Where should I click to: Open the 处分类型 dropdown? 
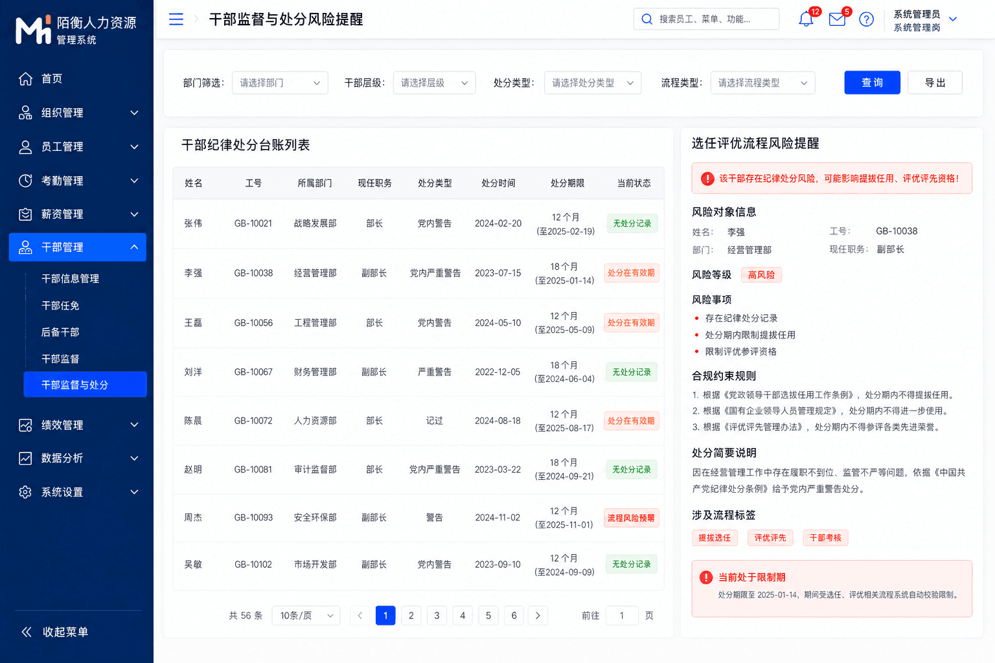pyautogui.click(x=593, y=83)
